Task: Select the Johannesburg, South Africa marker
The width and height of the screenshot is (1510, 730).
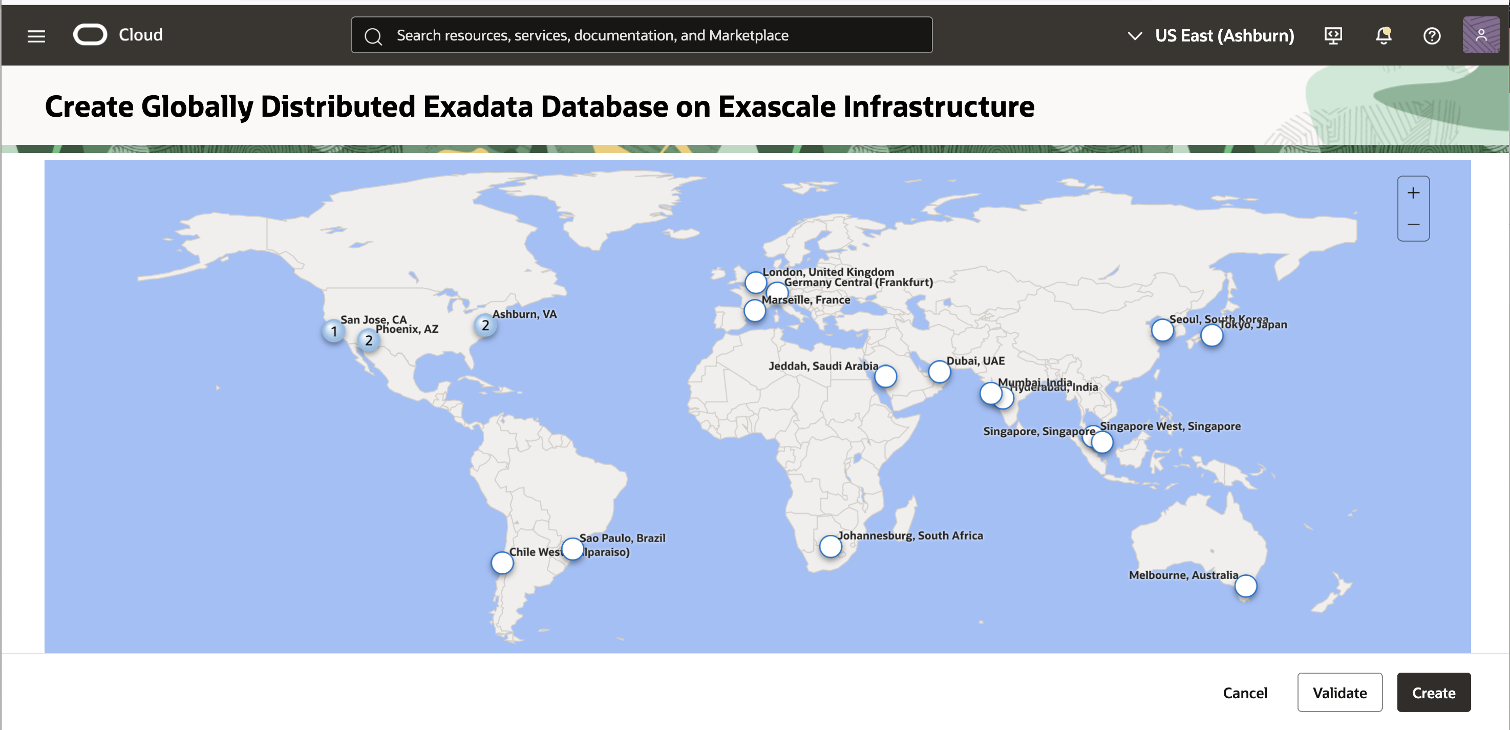Action: 831,547
